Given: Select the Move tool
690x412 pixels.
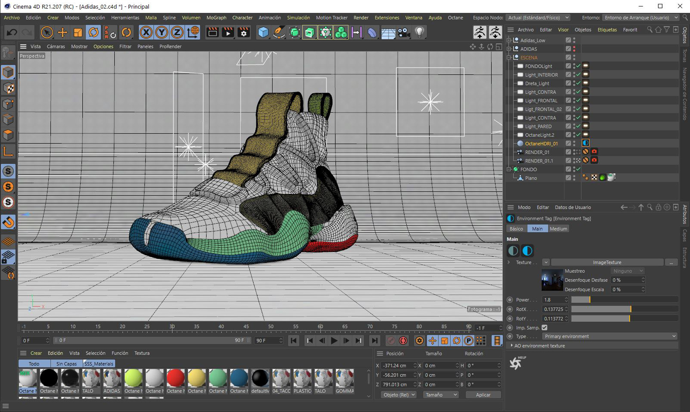Looking at the screenshot, I should pos(62,32).
